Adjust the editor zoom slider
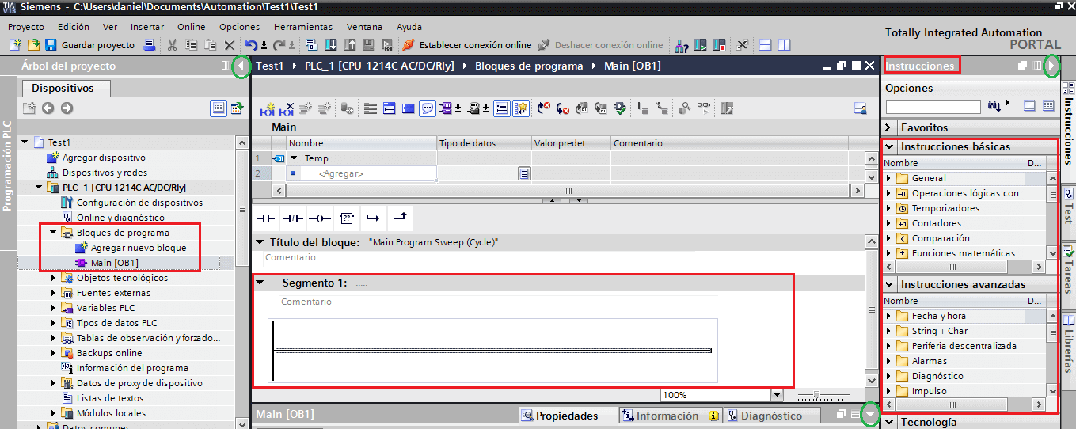Screen dimensions: 1076x429 point(817,395)
